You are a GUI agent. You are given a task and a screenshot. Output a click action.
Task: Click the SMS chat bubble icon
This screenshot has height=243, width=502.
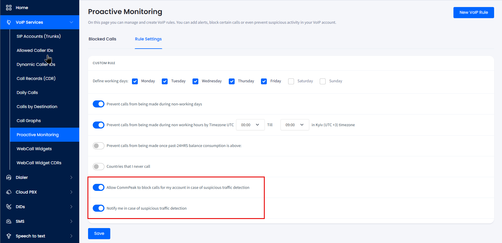9,221
